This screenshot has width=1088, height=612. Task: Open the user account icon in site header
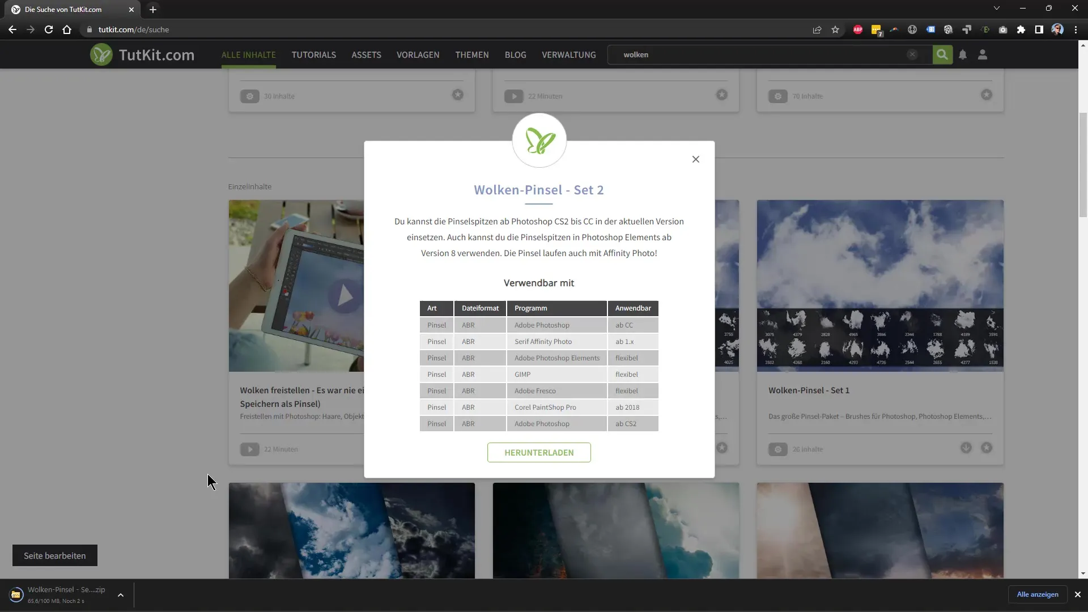click(x=983, y=54)
